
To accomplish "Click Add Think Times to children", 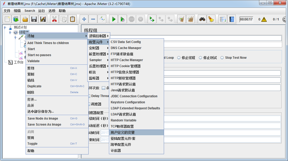I will (x=57, y=43).
